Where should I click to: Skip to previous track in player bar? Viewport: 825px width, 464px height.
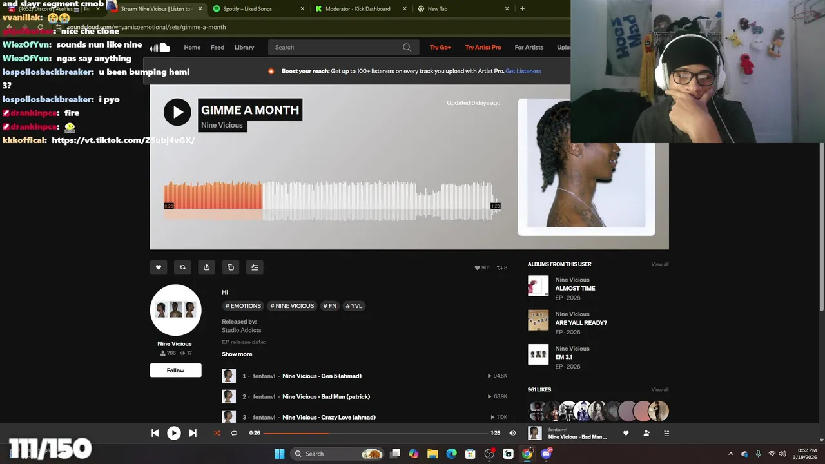(155, 433)
